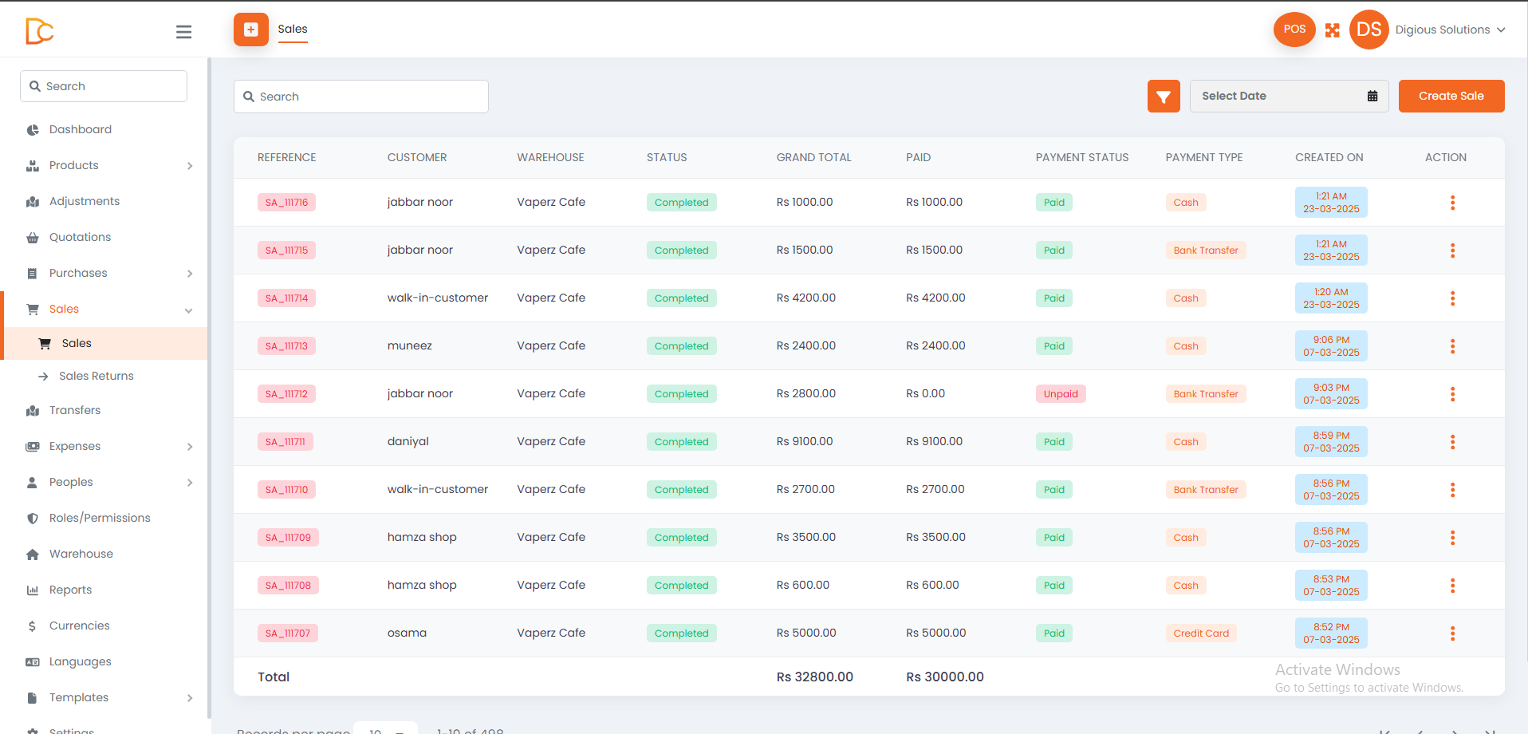Toggle the hamburger sidebar menu

[183, 32]
